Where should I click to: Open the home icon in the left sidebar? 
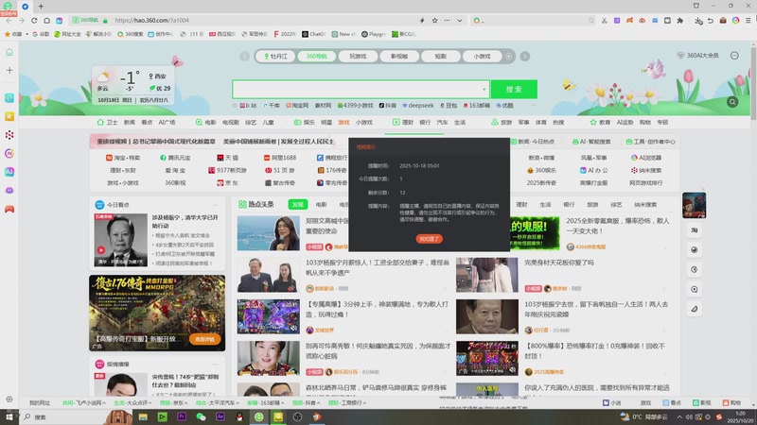click(x=9, y=52)
